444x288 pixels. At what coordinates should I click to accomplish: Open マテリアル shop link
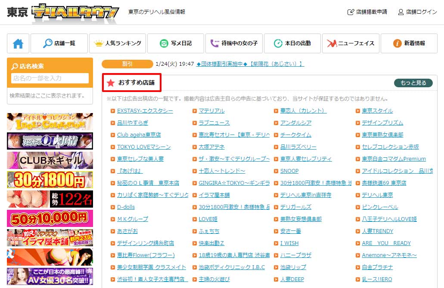tap(211, 111)
